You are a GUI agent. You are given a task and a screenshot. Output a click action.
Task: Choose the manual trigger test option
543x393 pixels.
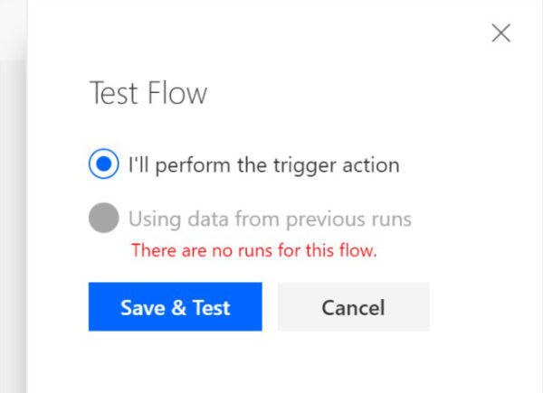click(x=104, y=164)
